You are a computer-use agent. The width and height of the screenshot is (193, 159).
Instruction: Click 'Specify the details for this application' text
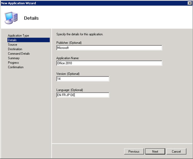[x=80, y=34]
